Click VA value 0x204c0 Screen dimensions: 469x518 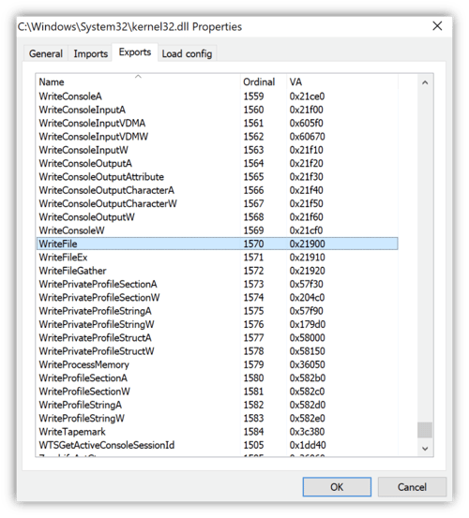click(x=307, y=297)
